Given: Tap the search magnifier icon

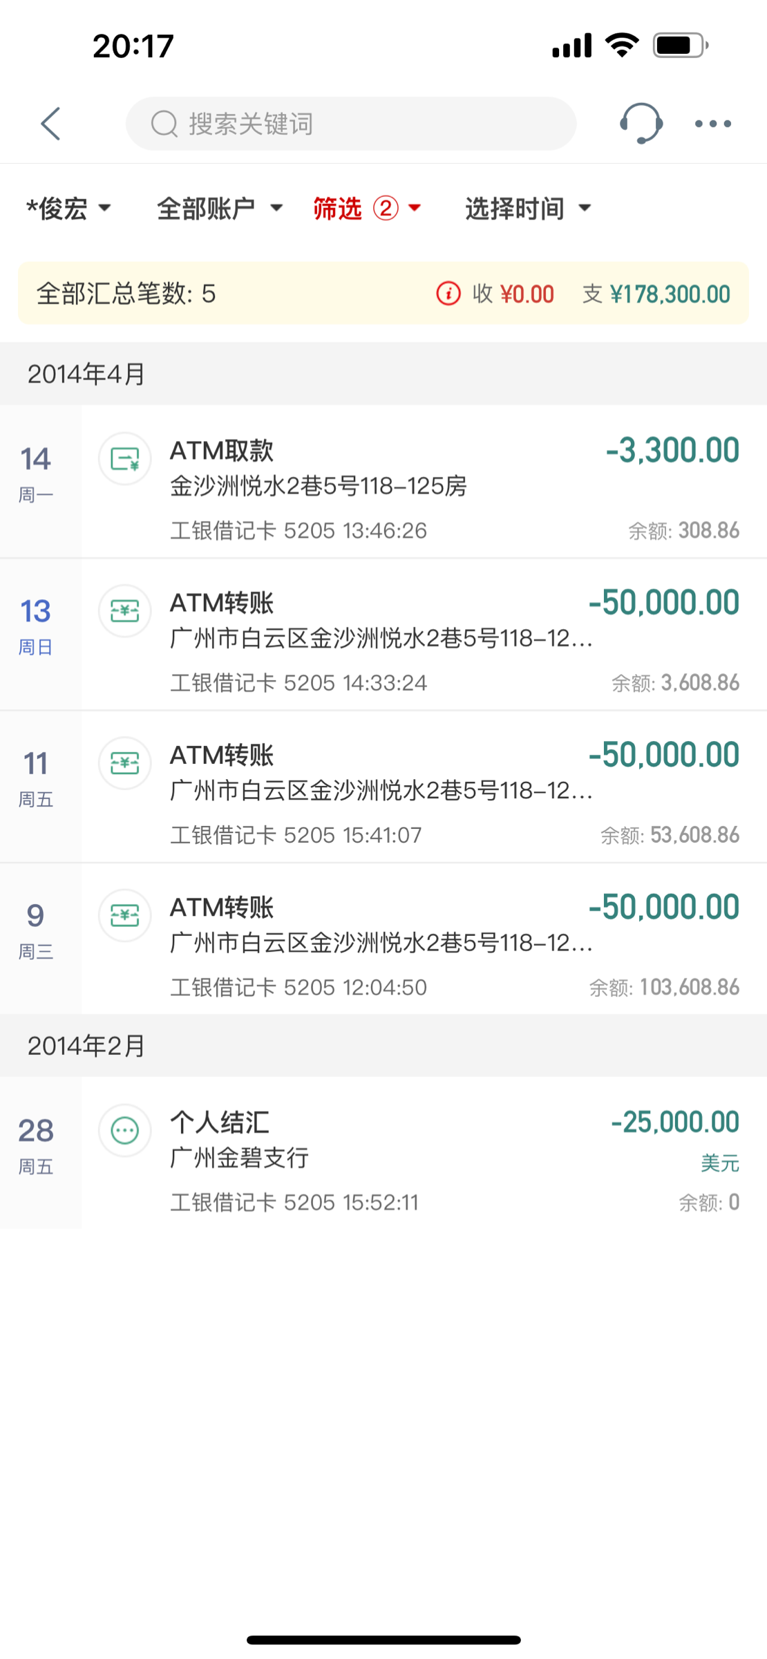Looking at the screenshot, I should [x=164, y=124].
